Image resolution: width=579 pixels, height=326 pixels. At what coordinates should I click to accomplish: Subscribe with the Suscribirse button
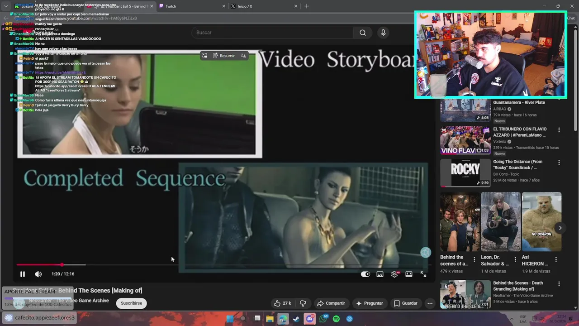131,303
